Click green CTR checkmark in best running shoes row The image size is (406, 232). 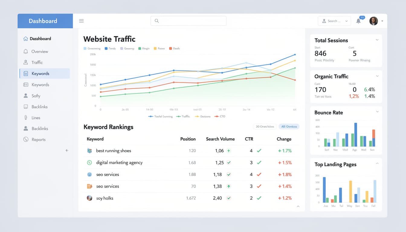(259, 150)
